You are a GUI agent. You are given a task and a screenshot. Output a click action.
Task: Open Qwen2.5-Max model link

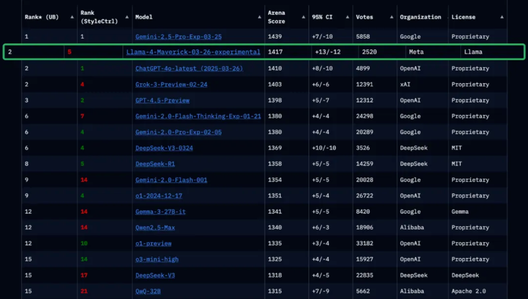pyautogui.click(x=155, y=227)
